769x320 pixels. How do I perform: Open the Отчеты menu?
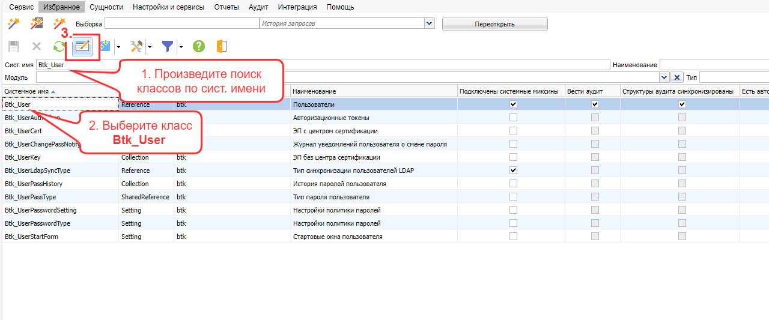point(226,7)
